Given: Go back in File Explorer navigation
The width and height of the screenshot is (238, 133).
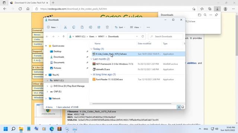Looking at the screenshot, I should tap(47, 37).
